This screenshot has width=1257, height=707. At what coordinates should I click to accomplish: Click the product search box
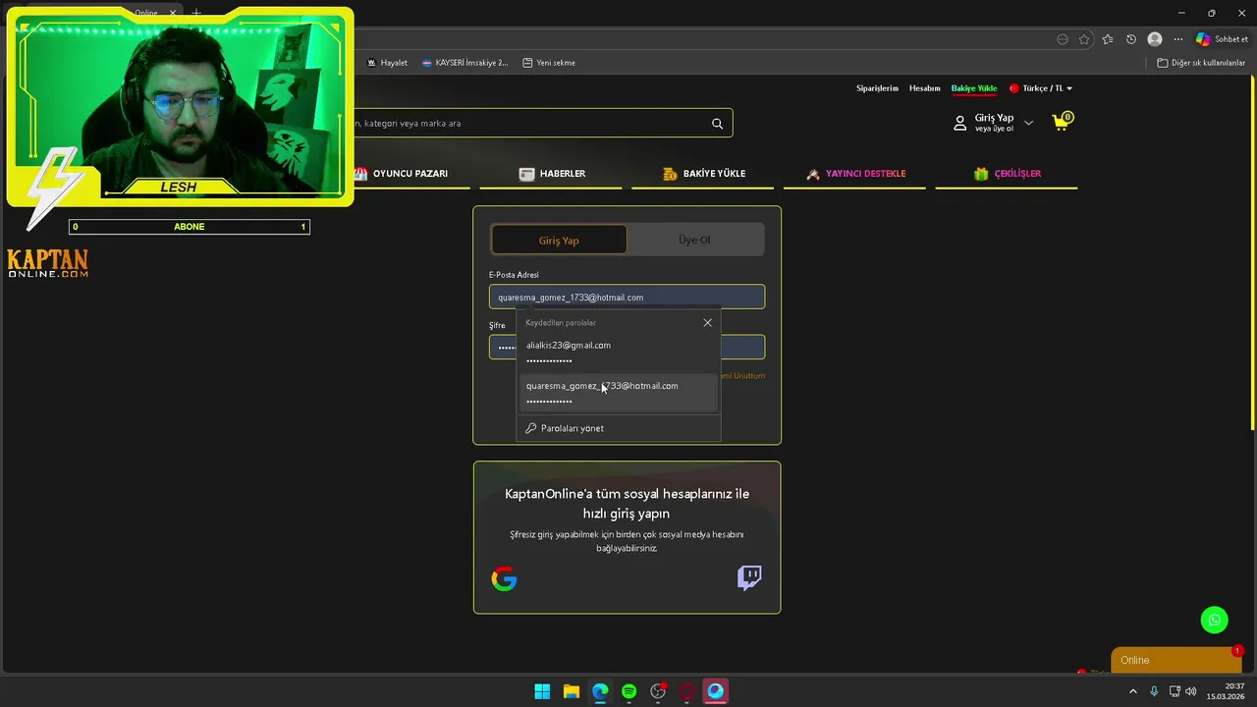coord(530,124)
